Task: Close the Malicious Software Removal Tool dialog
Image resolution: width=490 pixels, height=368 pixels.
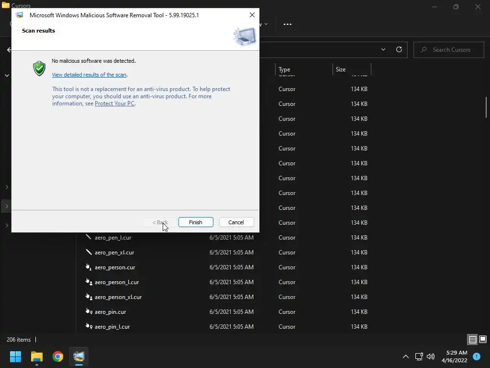Action: (x=252, y=15)
